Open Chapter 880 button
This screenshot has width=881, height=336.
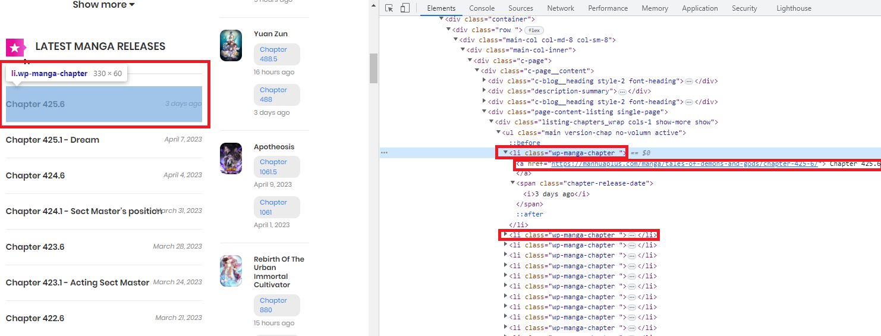click(277, 305)
